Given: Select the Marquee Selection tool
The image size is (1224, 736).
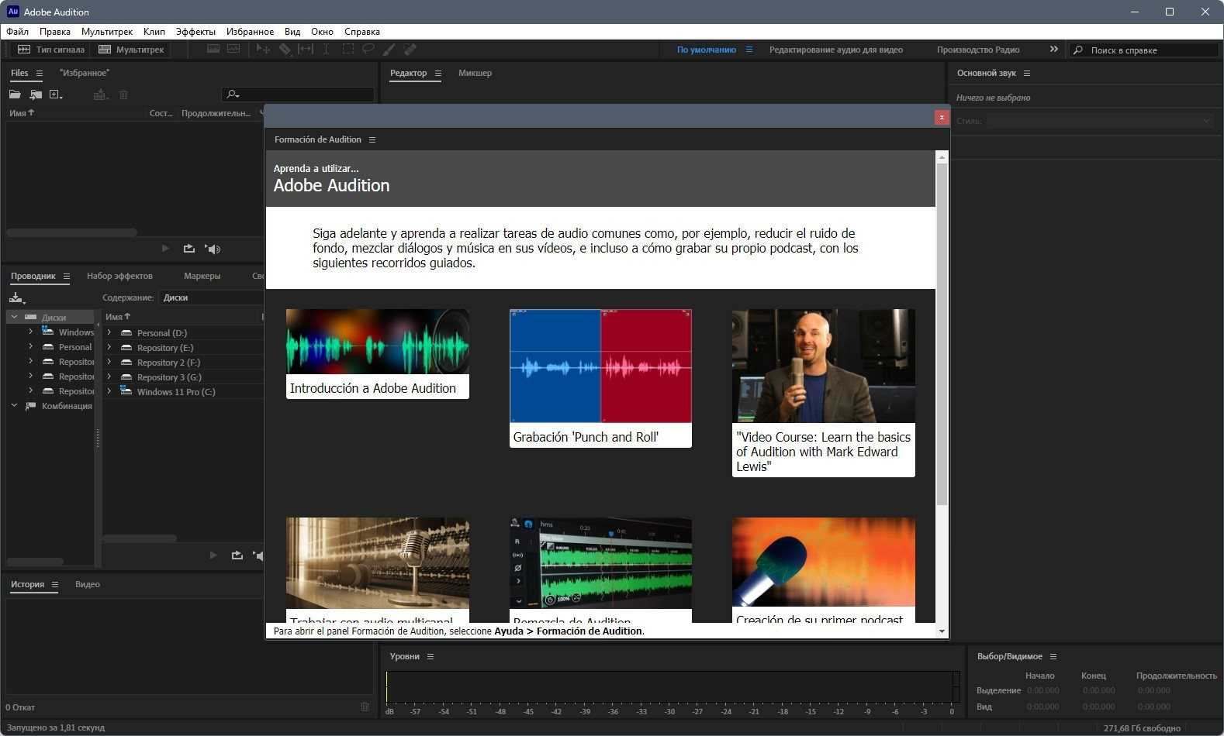Looking at the screenshot, I should tap(347, 50).
